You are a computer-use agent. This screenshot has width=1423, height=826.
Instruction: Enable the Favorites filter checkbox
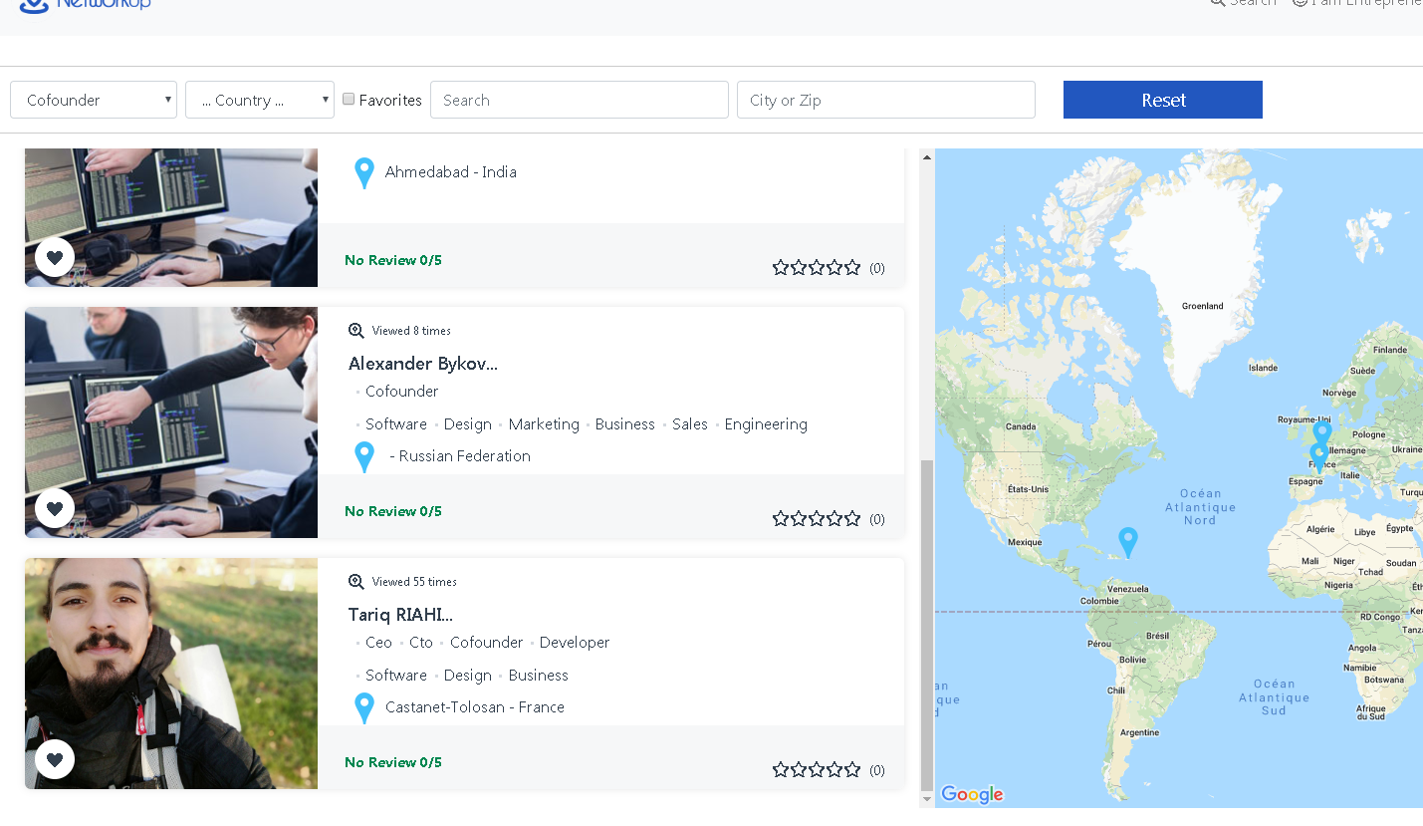348,98
